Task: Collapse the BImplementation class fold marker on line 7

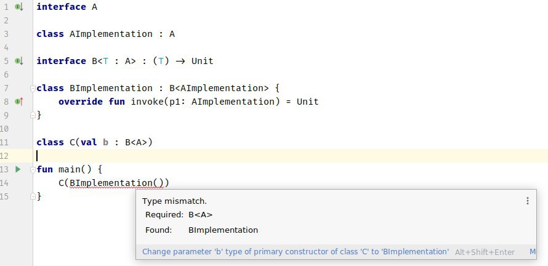Action: (33, 89)
